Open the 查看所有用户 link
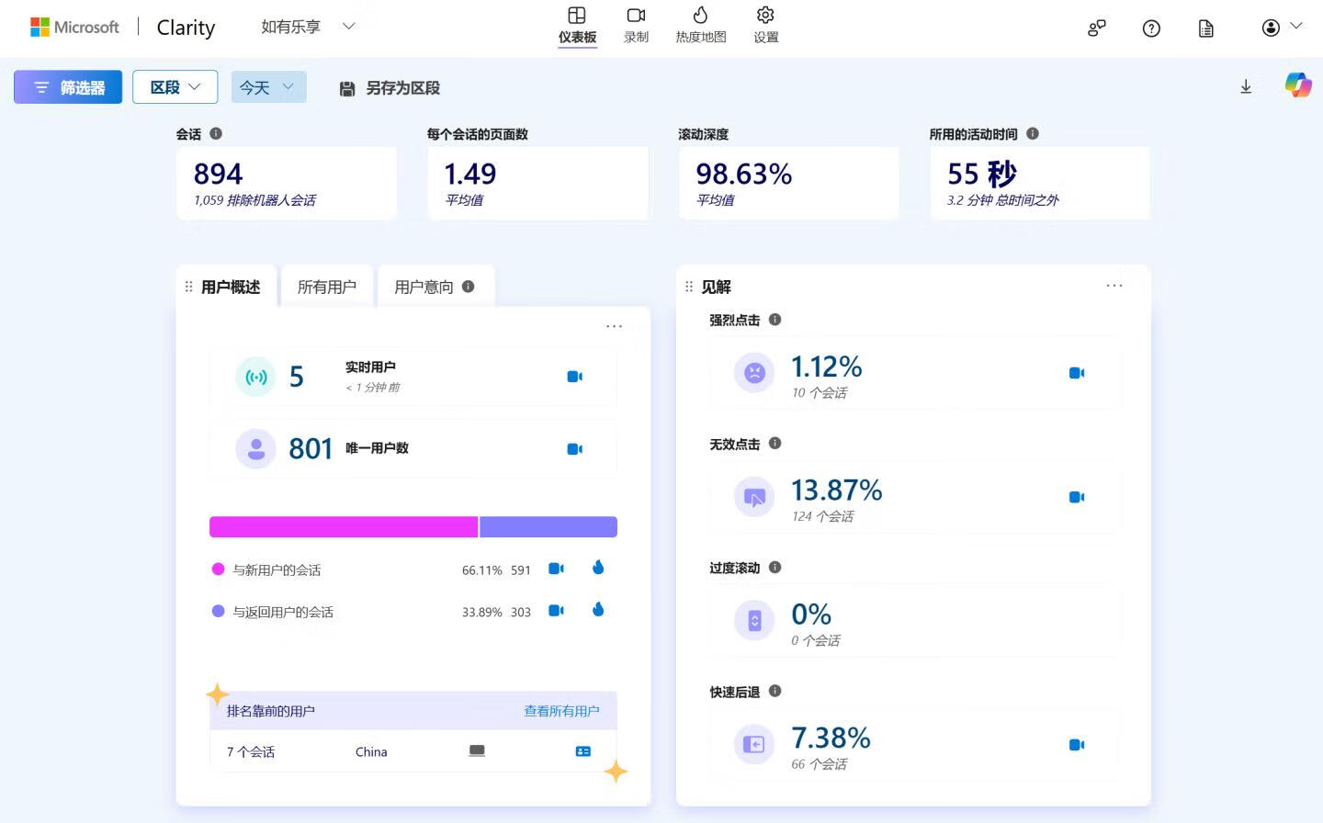The image size is (1323, 823). click(x=561, y=711)
